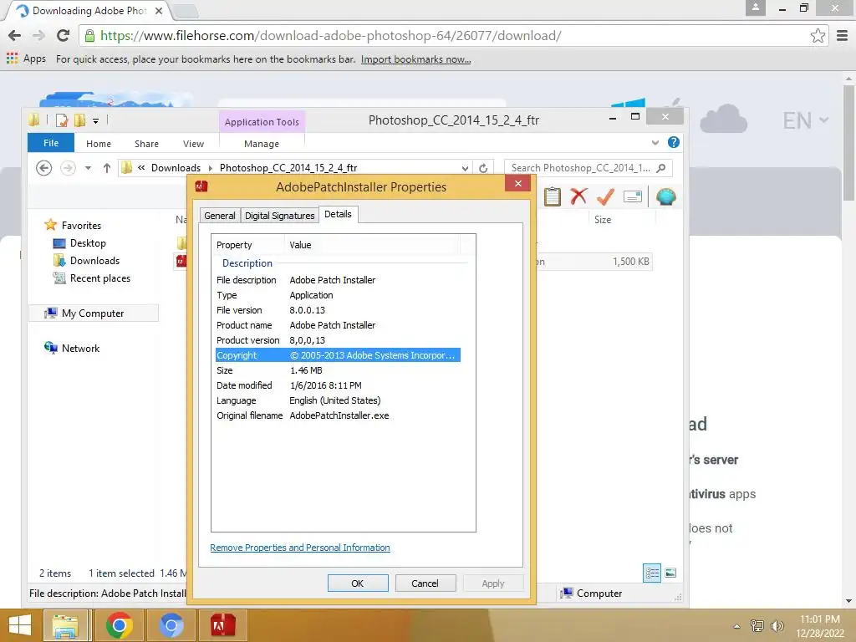Screen dimensions: 856x642
Task: Click Import bookmarks now link
Action: click(x=415, y=59)
